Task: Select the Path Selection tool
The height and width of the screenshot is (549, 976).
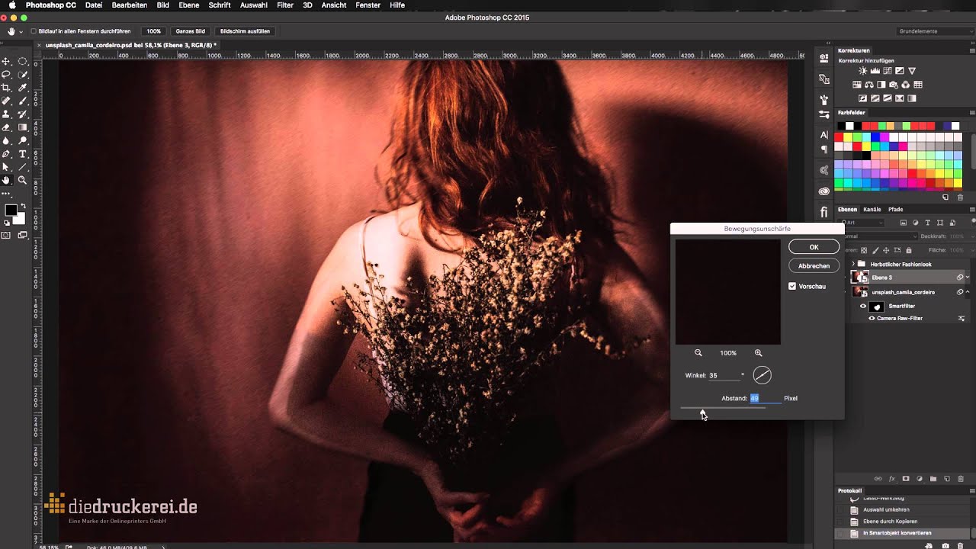Action: pyautogui.click(x=6, y=167)
